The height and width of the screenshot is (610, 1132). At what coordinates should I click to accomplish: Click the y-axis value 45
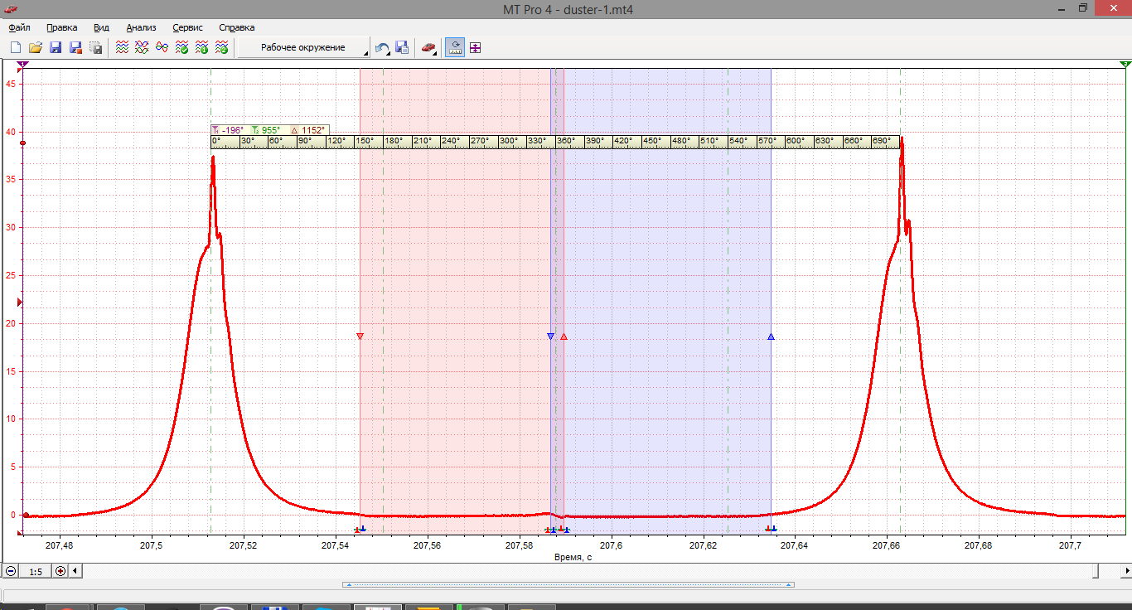point(10,84)
